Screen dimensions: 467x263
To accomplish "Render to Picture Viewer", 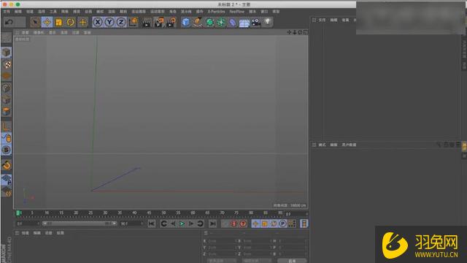I will tap(159, 23).
